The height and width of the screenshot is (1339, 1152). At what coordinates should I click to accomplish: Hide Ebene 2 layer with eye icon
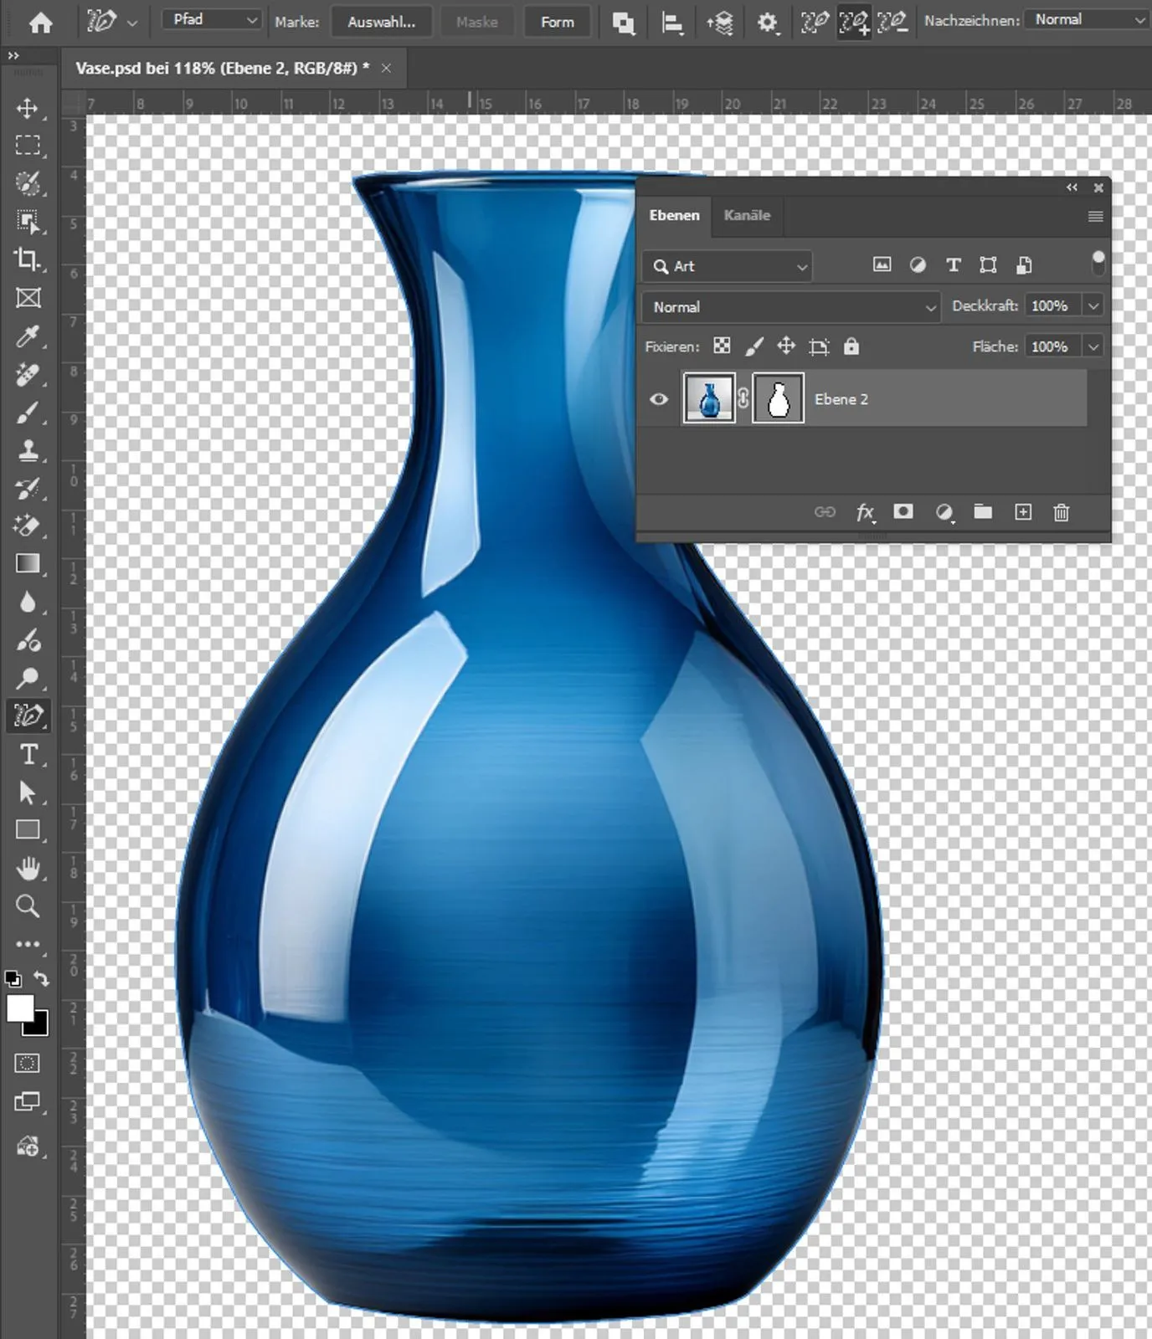pos(659,399)
